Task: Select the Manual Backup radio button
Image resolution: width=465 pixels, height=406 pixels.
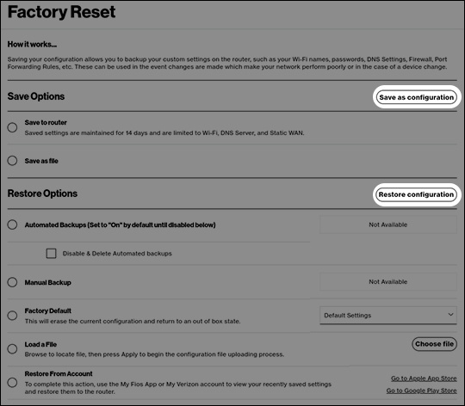Action: [12, 282]
